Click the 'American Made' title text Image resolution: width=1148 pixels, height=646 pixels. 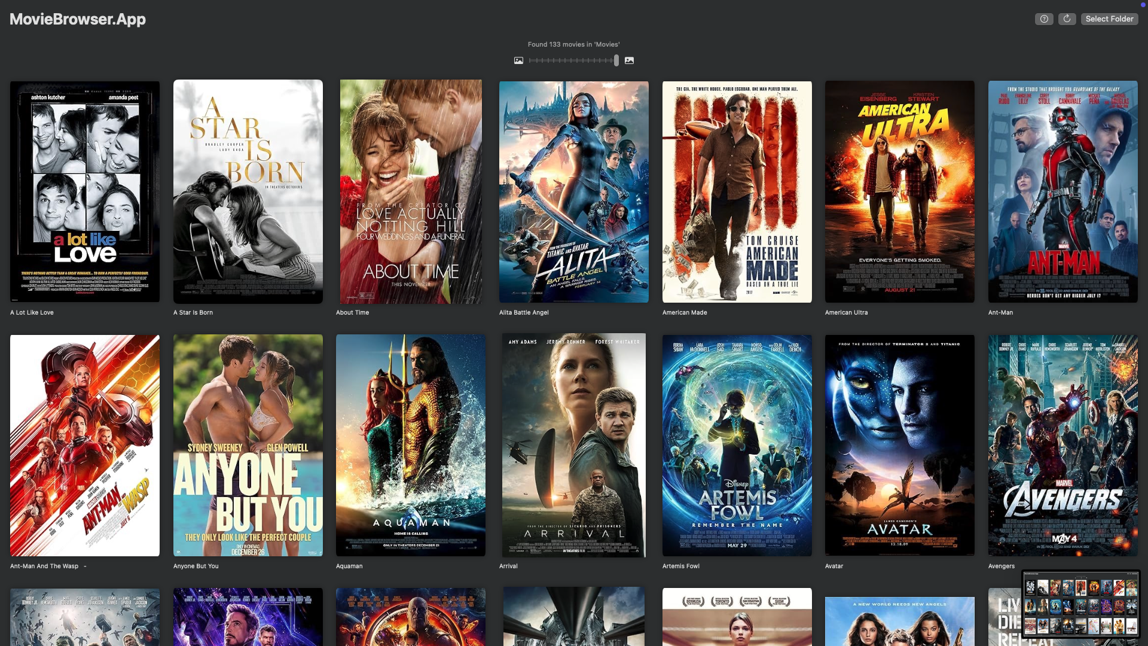685,312
